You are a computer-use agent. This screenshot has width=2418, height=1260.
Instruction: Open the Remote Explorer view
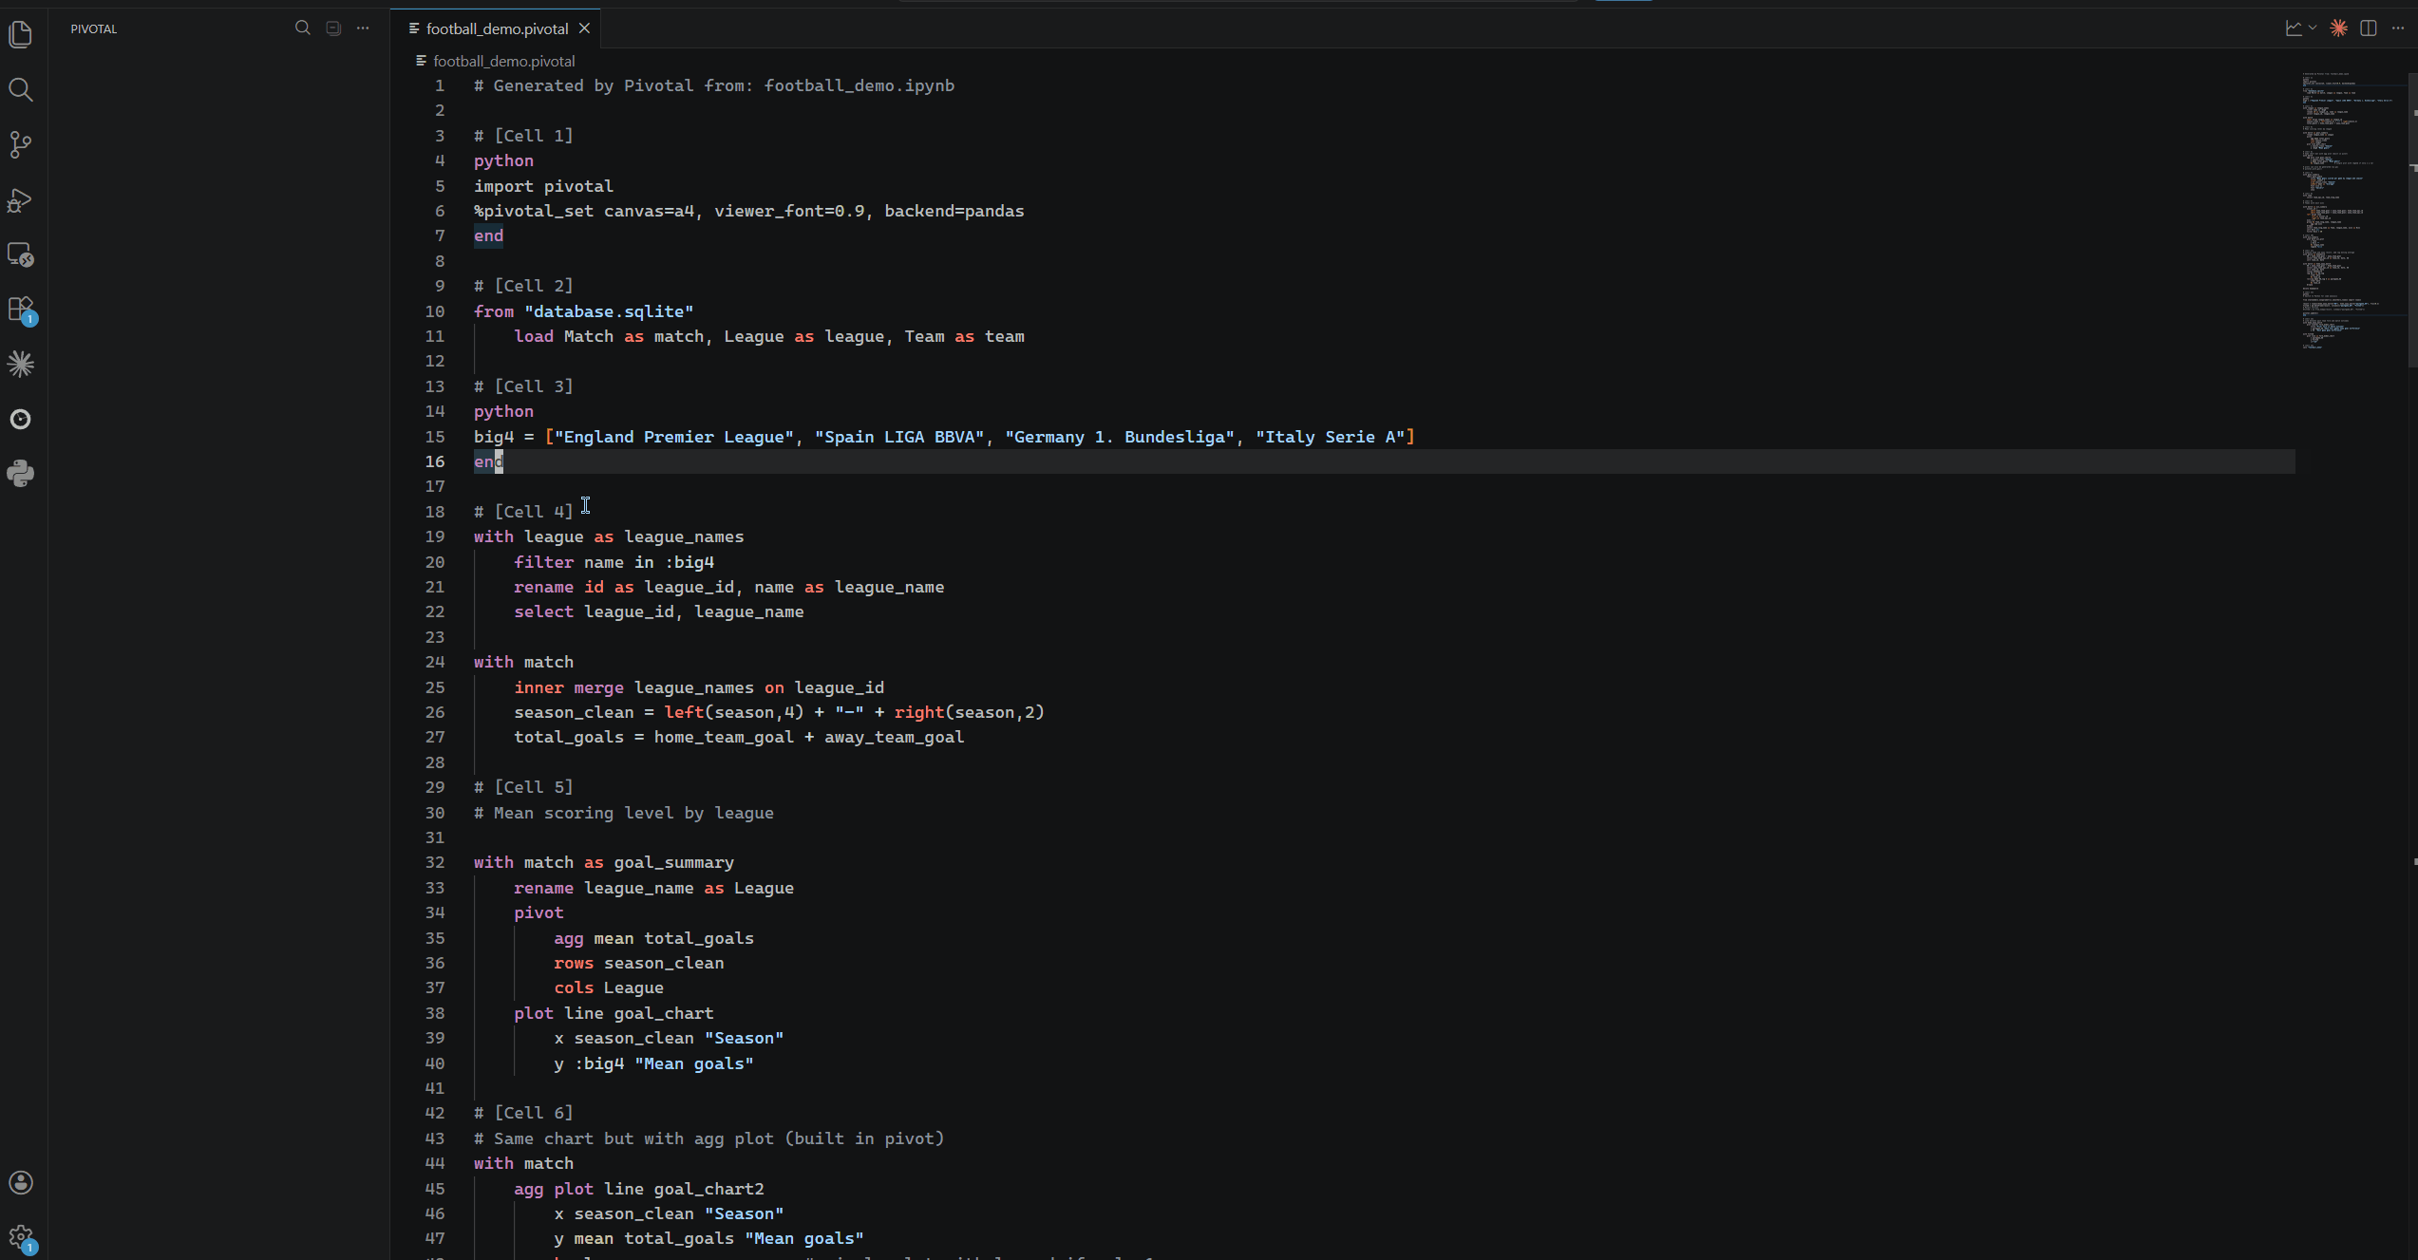(x=21, y=254)
